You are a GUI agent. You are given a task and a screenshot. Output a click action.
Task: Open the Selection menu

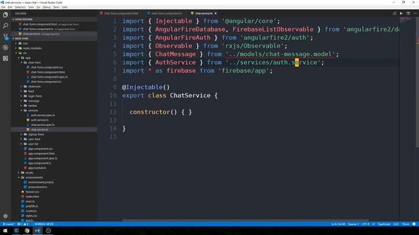point(20,7)
